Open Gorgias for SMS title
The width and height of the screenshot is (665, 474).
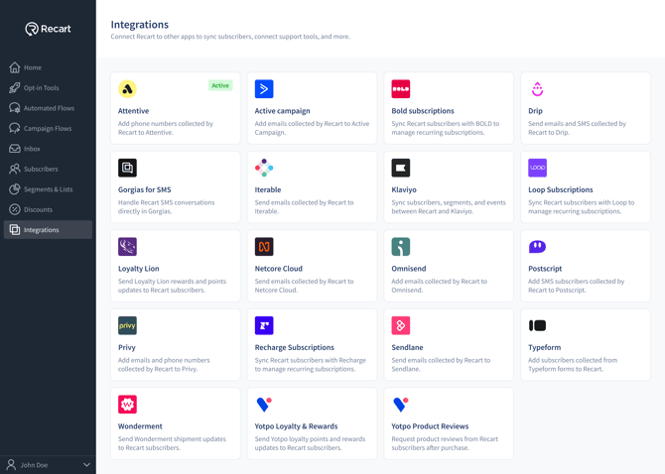pyautogui.click(x=145, y=189)
